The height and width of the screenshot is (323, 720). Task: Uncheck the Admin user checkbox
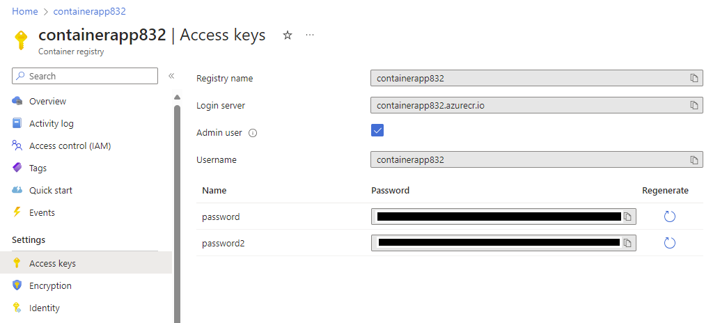click(377, 130)
